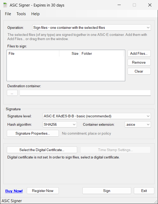Click the Sign button

107,191
